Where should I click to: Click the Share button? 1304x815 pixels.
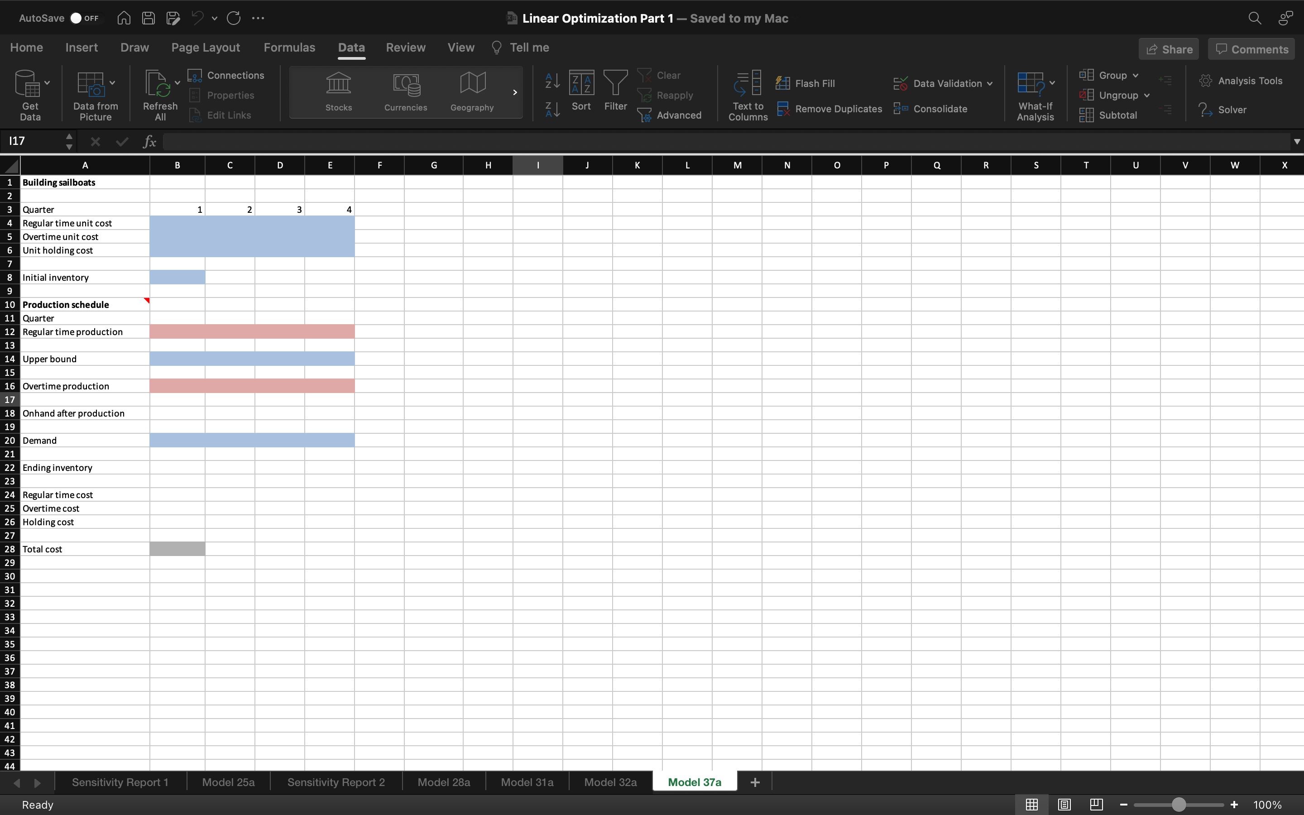pos(1169,49)
